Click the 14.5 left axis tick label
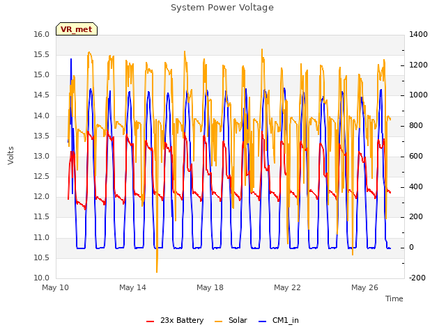The image size is (446, 334). click(42, 95)
